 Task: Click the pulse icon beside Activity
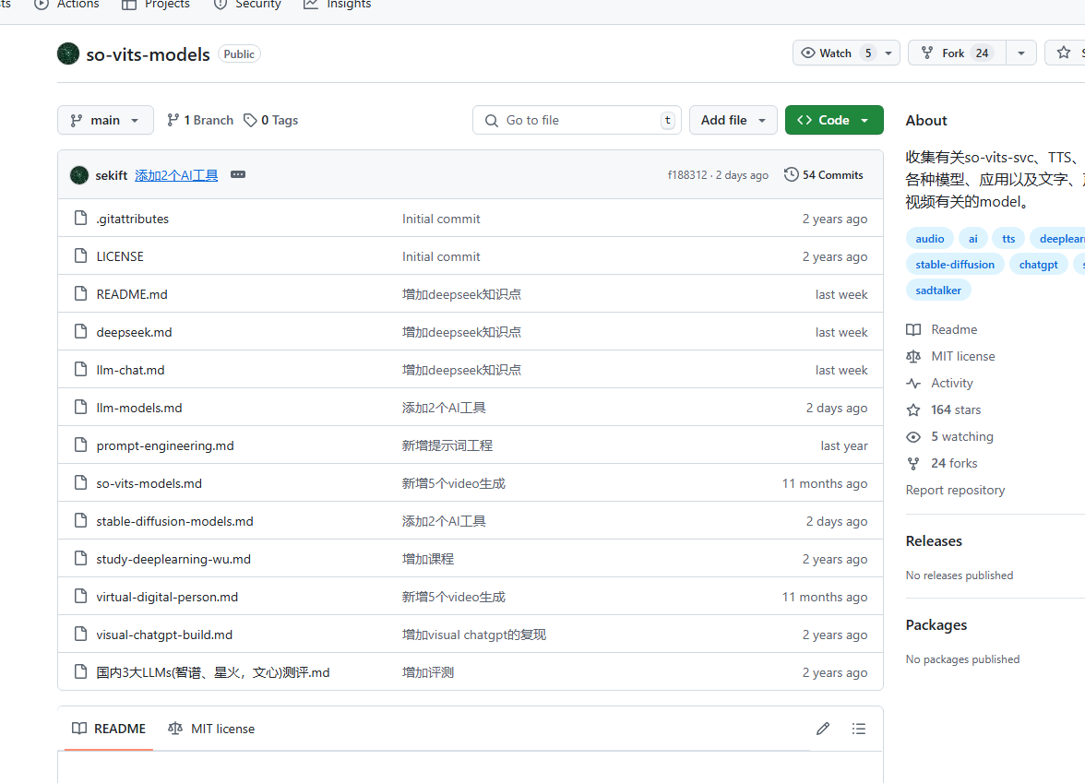(913, 384)
